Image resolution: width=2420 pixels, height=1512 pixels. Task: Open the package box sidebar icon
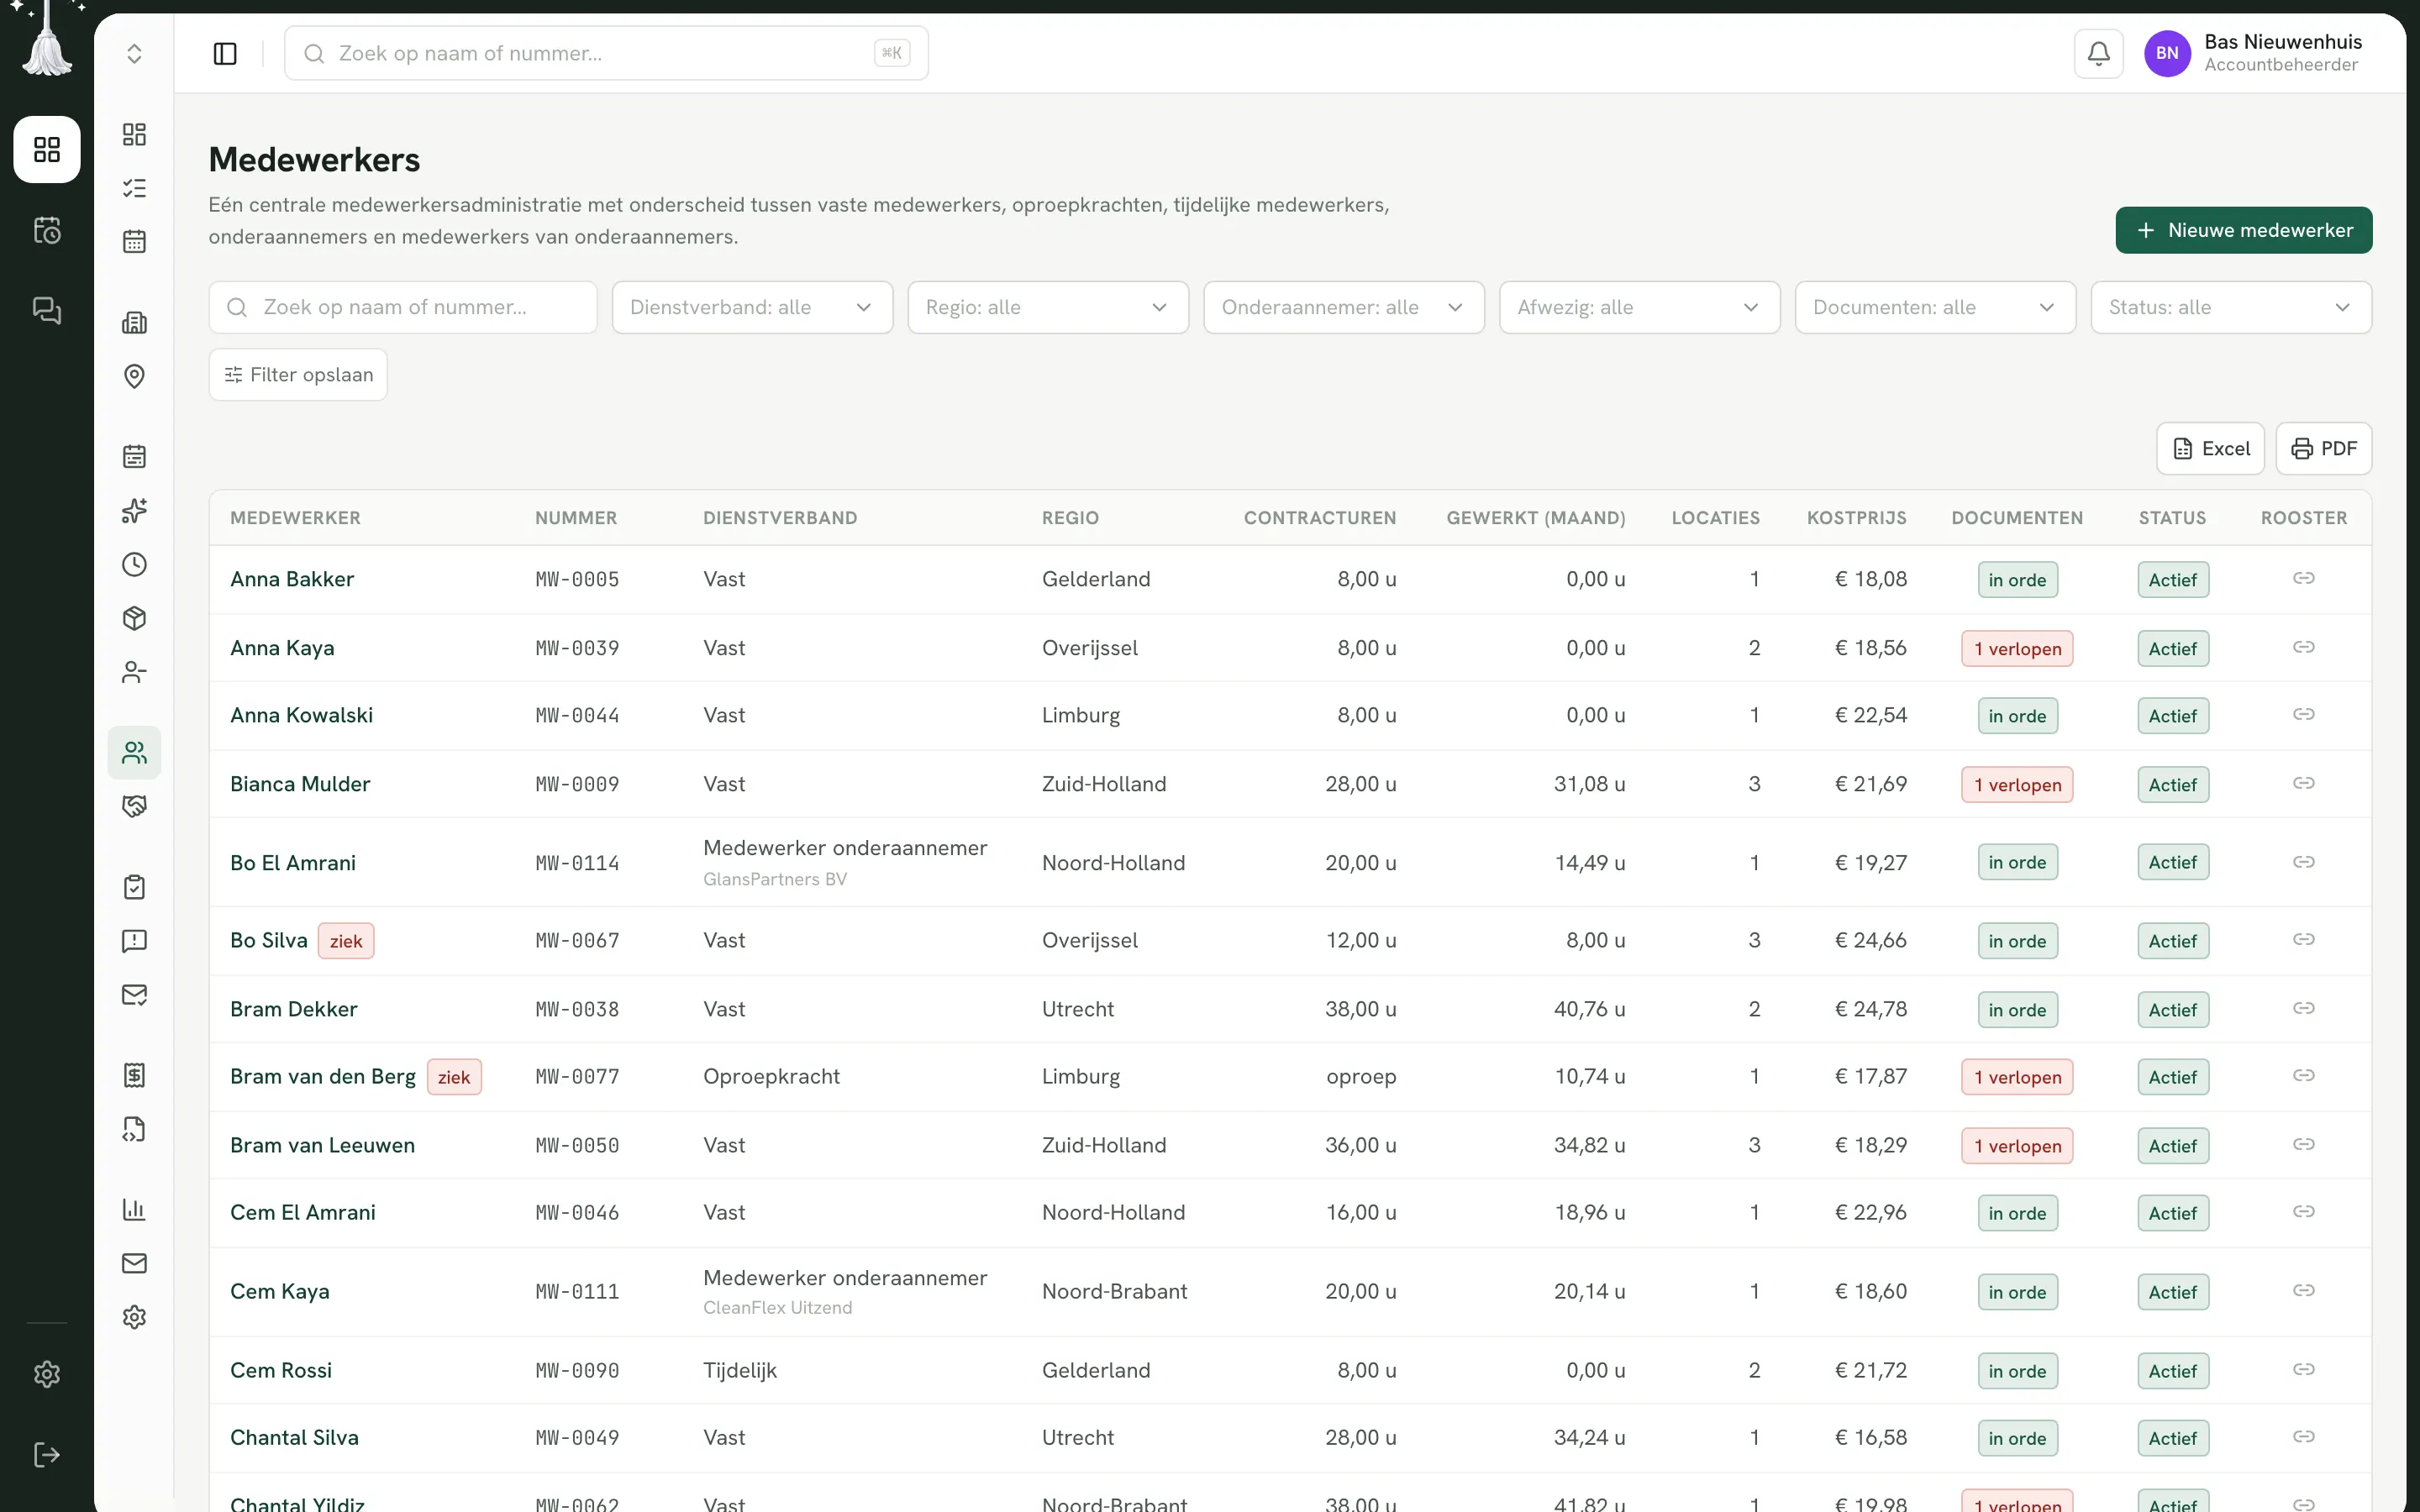(134, 618)
